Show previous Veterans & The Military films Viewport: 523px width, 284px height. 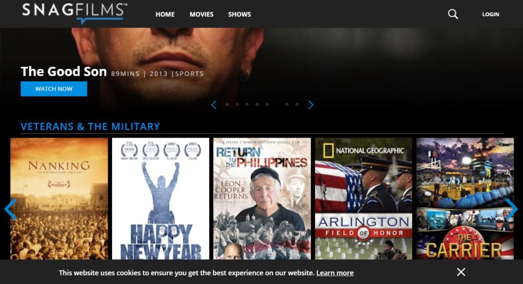10,209
